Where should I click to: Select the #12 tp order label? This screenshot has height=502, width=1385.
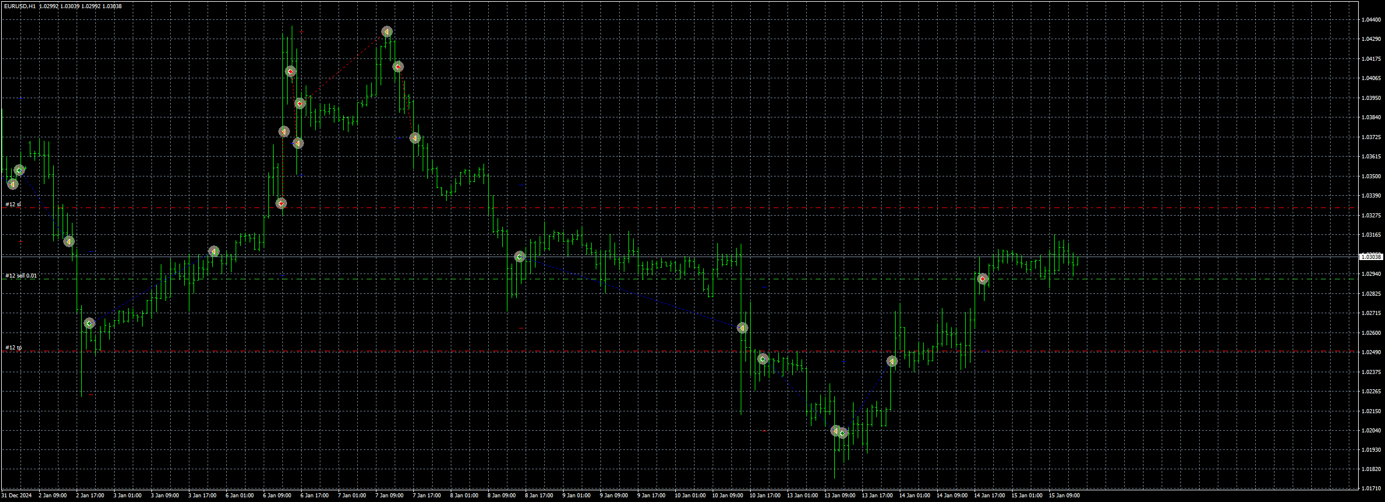pyautogui.click(x=13, y=348)
